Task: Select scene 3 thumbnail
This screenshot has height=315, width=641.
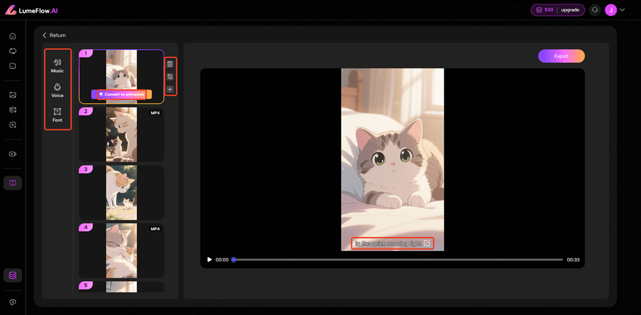Action: pos(121,193)
